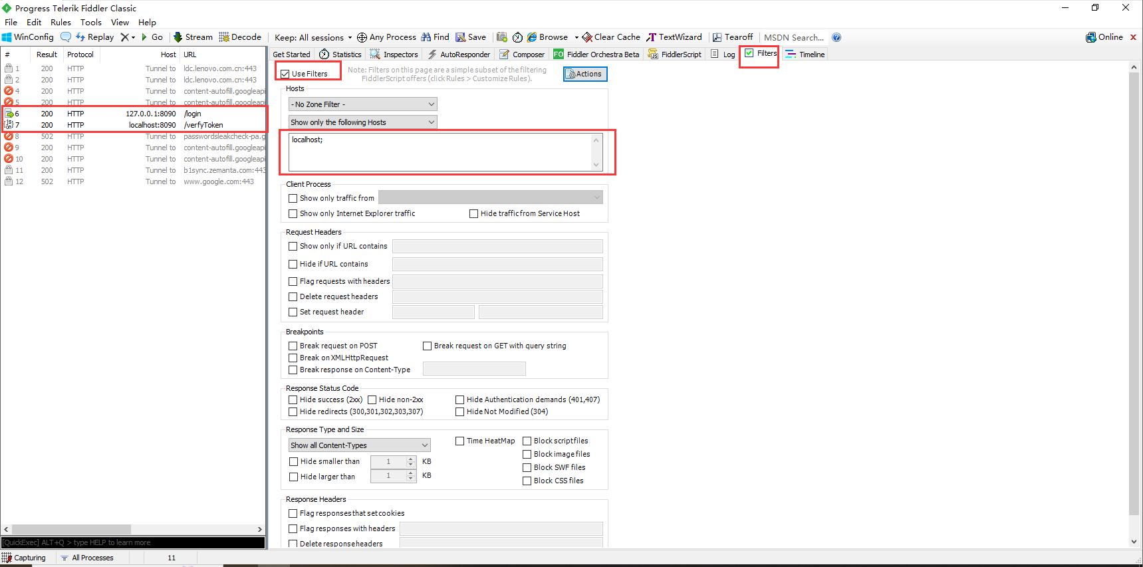
Task: Click the blue help question-mark icon
Action: [x=836, y=37]
